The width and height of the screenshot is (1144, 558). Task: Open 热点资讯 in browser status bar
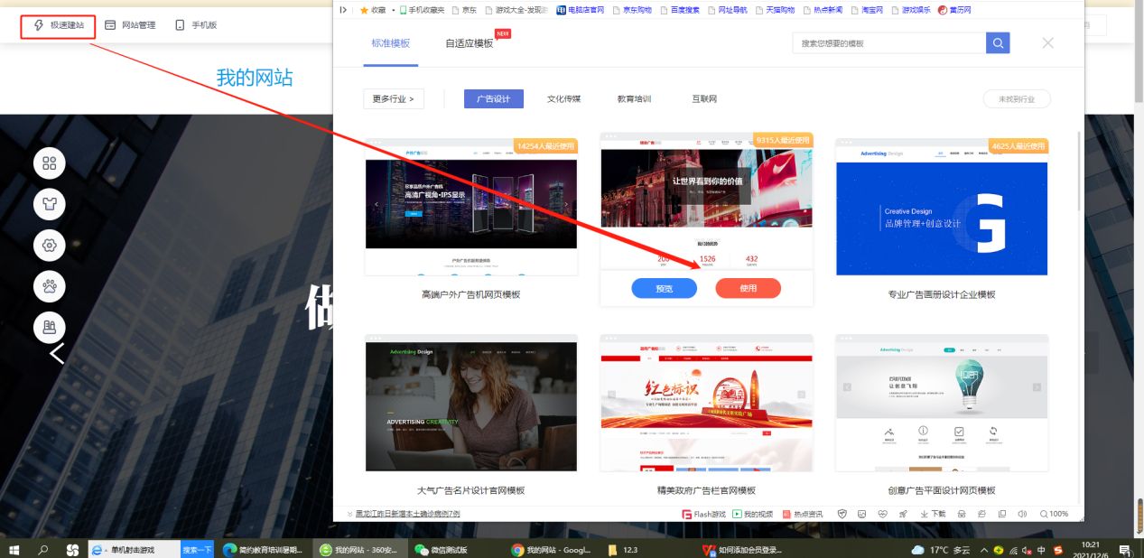pos(803,514)
